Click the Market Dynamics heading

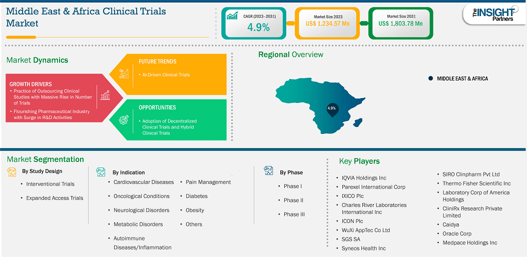(x=38, y=60)
